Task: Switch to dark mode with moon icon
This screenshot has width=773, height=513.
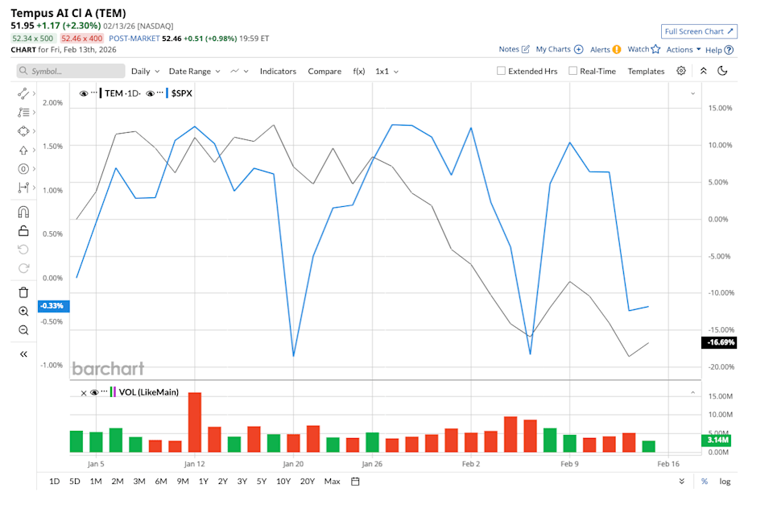Action: point(720,71)
